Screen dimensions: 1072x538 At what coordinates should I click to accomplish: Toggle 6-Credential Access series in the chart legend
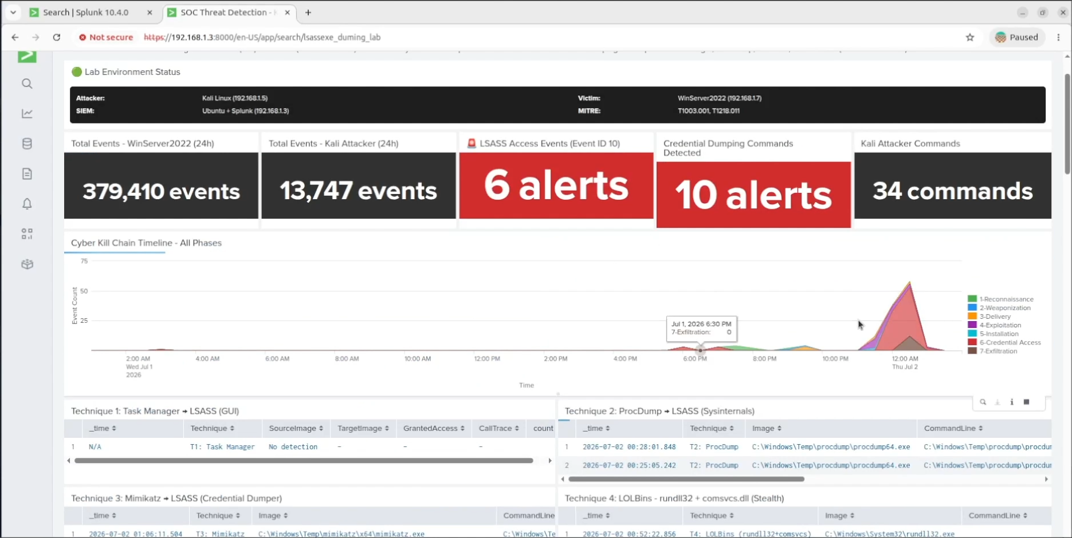coord(1004,342)
